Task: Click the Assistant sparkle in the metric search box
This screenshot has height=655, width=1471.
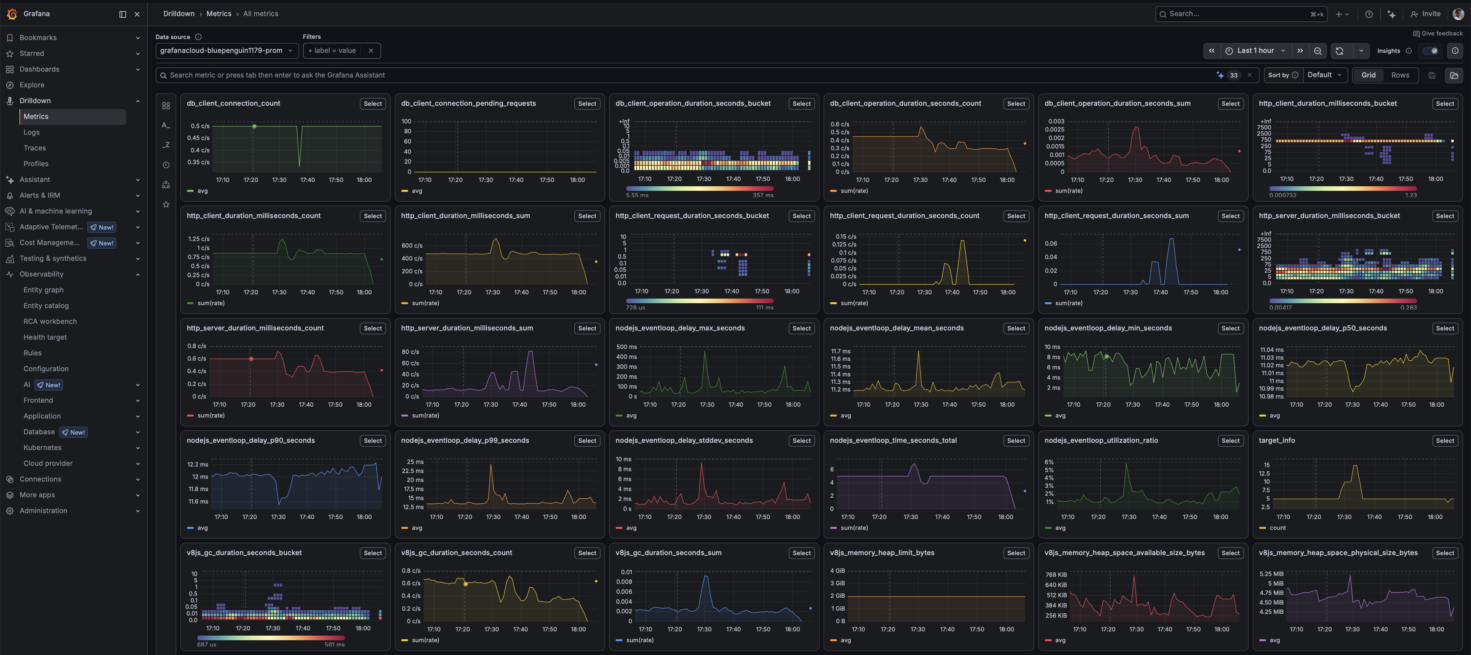Action: point(1220,75)
